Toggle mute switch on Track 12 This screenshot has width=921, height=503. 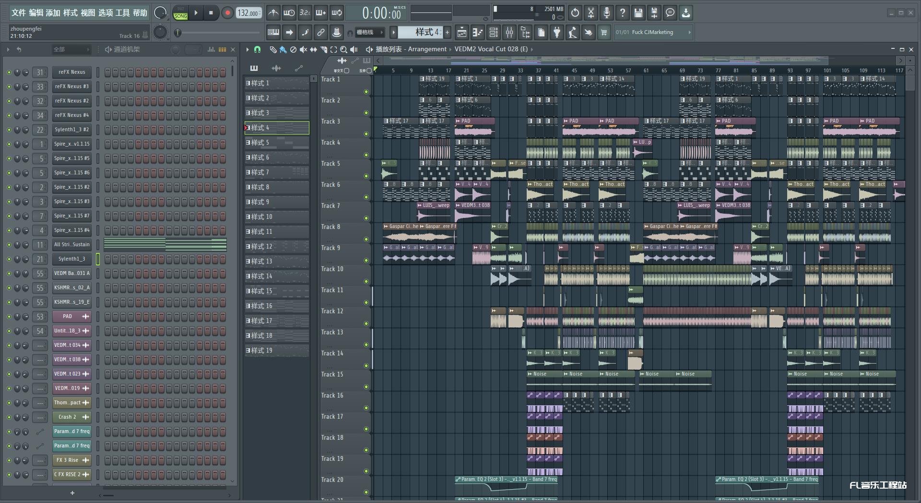366,324
